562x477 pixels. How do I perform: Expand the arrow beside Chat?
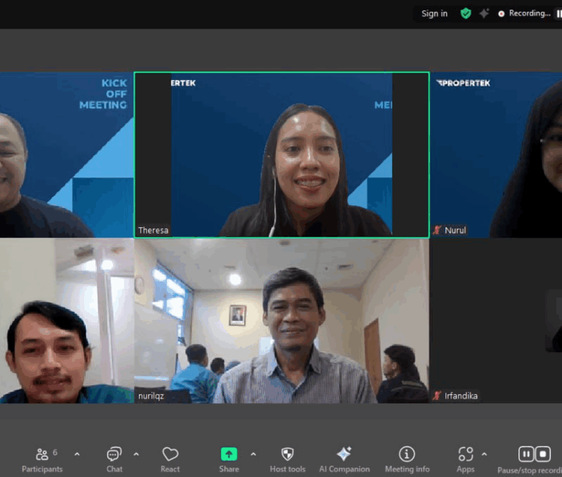(x=136, y=454)
